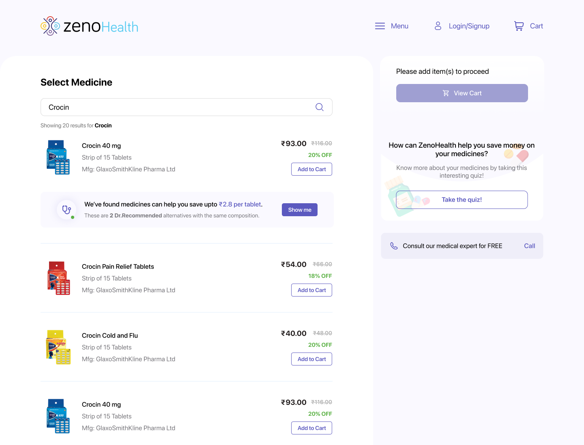Screen dimensions: 584x445
Task: Open last Crocin 40 mg product thumbnail
Action: click(x=58, y=416)
